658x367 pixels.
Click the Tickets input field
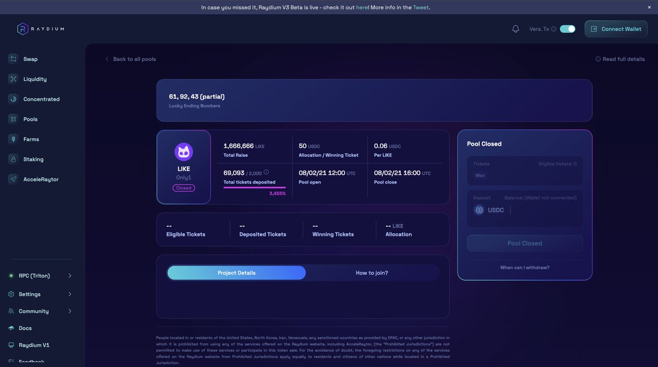pos(525,171)
